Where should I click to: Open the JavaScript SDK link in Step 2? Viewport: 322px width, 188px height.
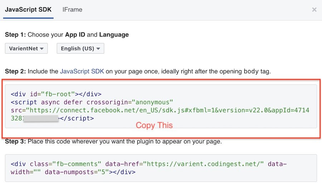pyautogui.click(x=82, y=71)
